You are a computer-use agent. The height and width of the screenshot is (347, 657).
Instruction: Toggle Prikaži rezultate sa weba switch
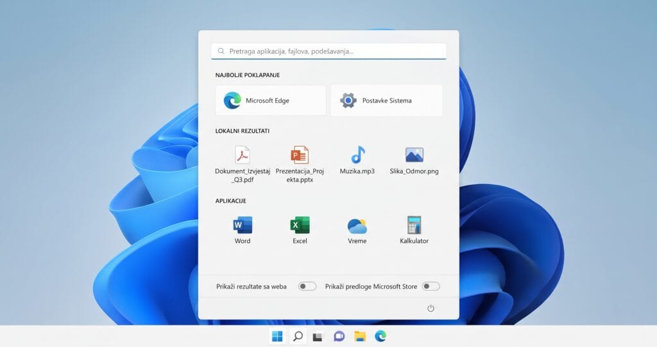[x=307, y=286]
